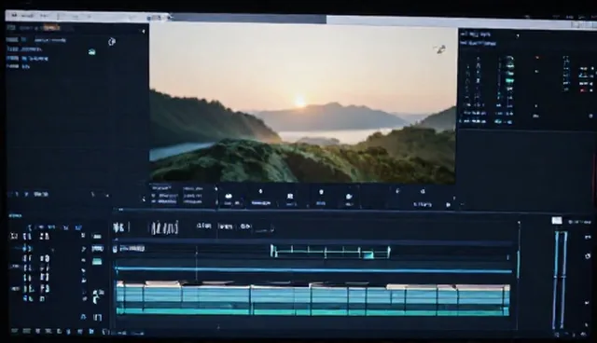This screenshot has height=343, width=597.
Task: Click the white waveform icon above the timeline
Action: click(164, 227)
